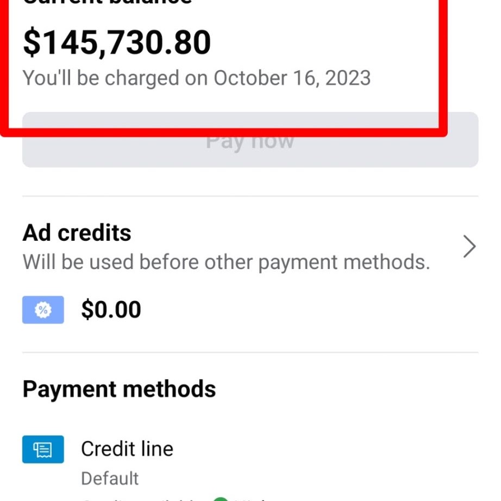Image resolution: width=501 pixels, height=501 pixels.
Task: Click the right edge of the red highlight box
Action: pos(442,65)
